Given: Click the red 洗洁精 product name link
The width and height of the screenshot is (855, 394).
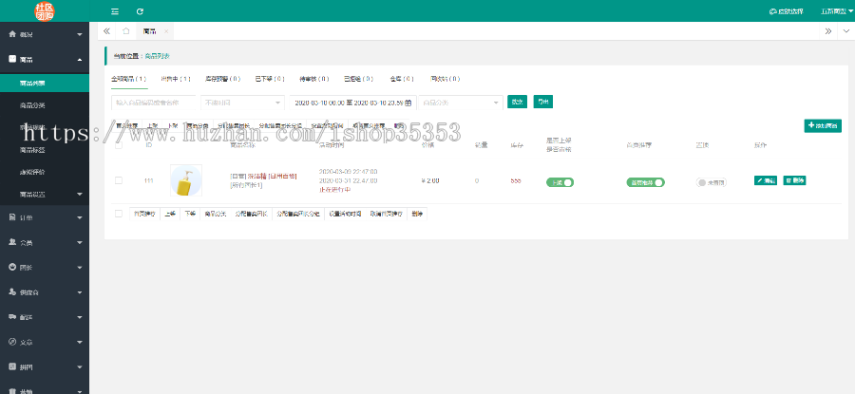Looking at the screenshot, I should point(256,177).
